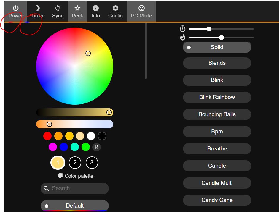Screen dimensions: 279x212
Task: Select the Blink effect
Action: 217,80
